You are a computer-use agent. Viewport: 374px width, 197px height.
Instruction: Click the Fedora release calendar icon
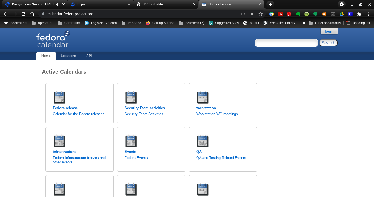[x=59, y=97]
